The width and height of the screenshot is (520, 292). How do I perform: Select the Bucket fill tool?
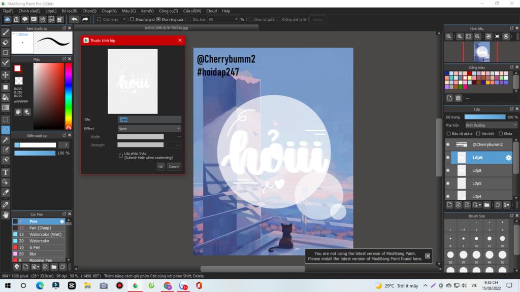click(6, 97)
